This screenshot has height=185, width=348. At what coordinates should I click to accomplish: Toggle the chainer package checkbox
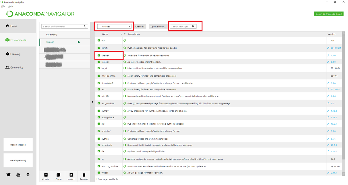(99, 55)
